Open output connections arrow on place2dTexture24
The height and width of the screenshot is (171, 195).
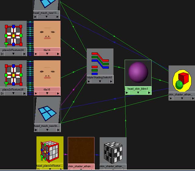(24, 54)
